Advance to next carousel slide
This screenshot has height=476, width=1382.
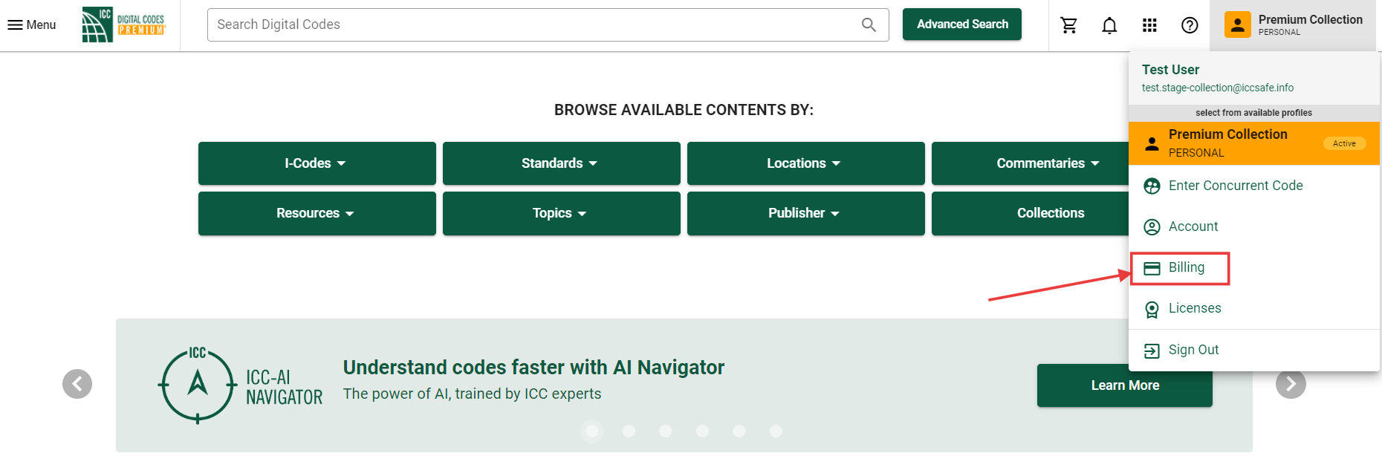click(x=1291, y=384)
